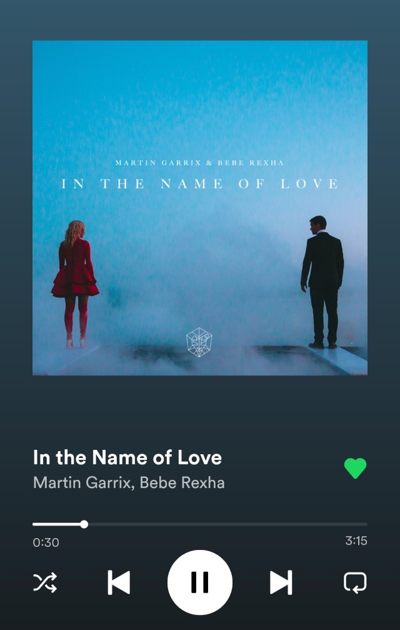This screenshot has height=630, width=400.
Task: Go back to the previous track
Action: point(119,582)
